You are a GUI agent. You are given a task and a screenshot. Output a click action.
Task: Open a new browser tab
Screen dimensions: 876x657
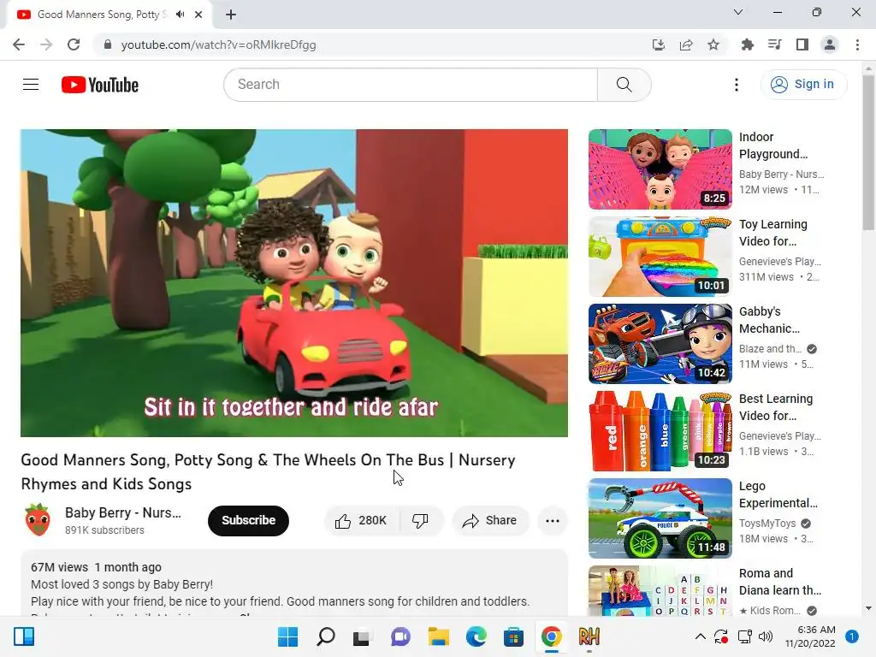(231, 15)
